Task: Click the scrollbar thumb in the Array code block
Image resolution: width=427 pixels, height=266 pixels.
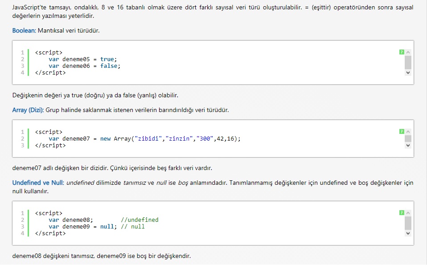Action: click(x=408, y=139)
